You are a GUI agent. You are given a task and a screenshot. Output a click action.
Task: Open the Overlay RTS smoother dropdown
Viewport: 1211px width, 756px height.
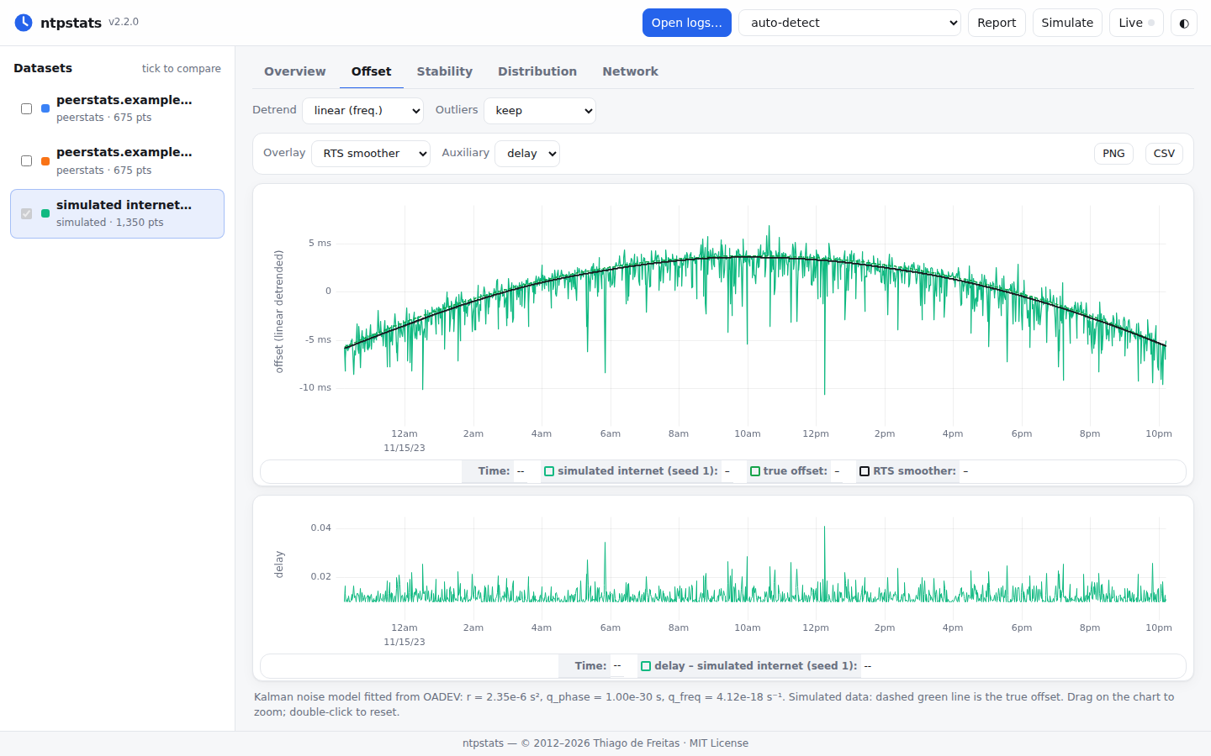click(x=371, y=154)
